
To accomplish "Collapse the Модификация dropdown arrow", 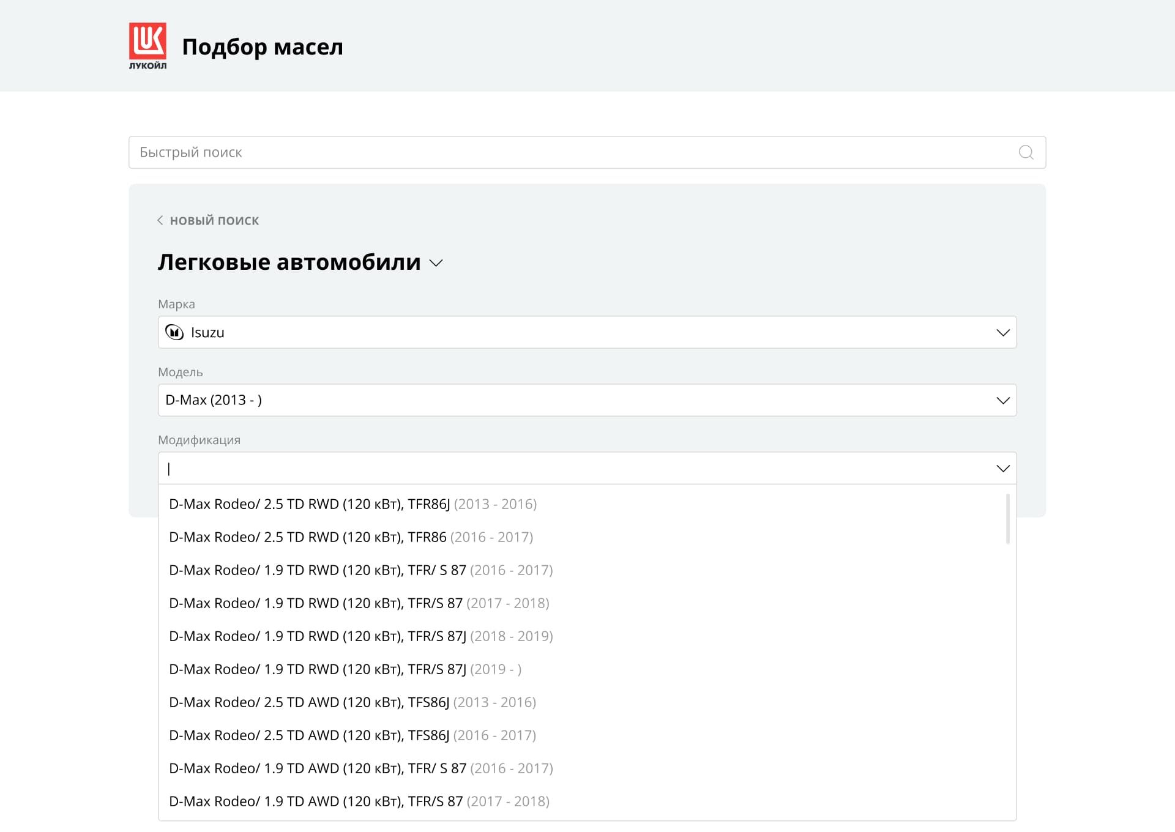I will (x=1002, y=468).
